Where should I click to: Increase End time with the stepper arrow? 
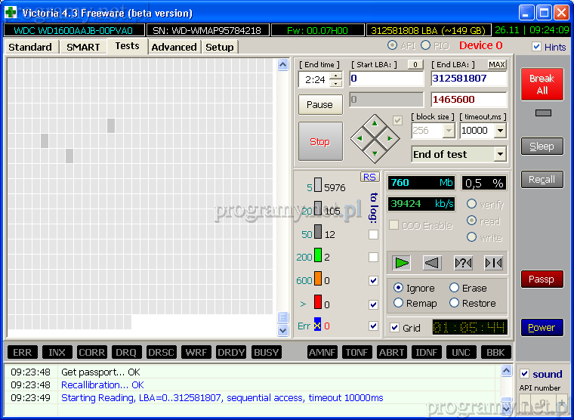[335, 76]
